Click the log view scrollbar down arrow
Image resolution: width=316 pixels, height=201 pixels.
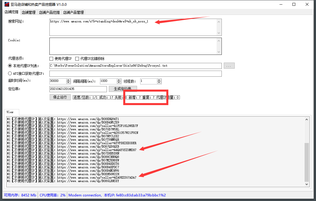point(307,184)
